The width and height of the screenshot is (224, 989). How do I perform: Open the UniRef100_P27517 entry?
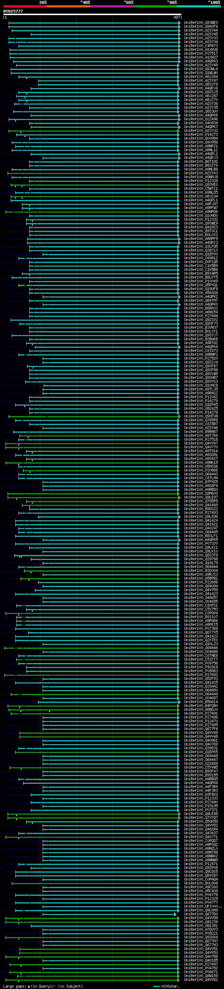click(201, 53)
